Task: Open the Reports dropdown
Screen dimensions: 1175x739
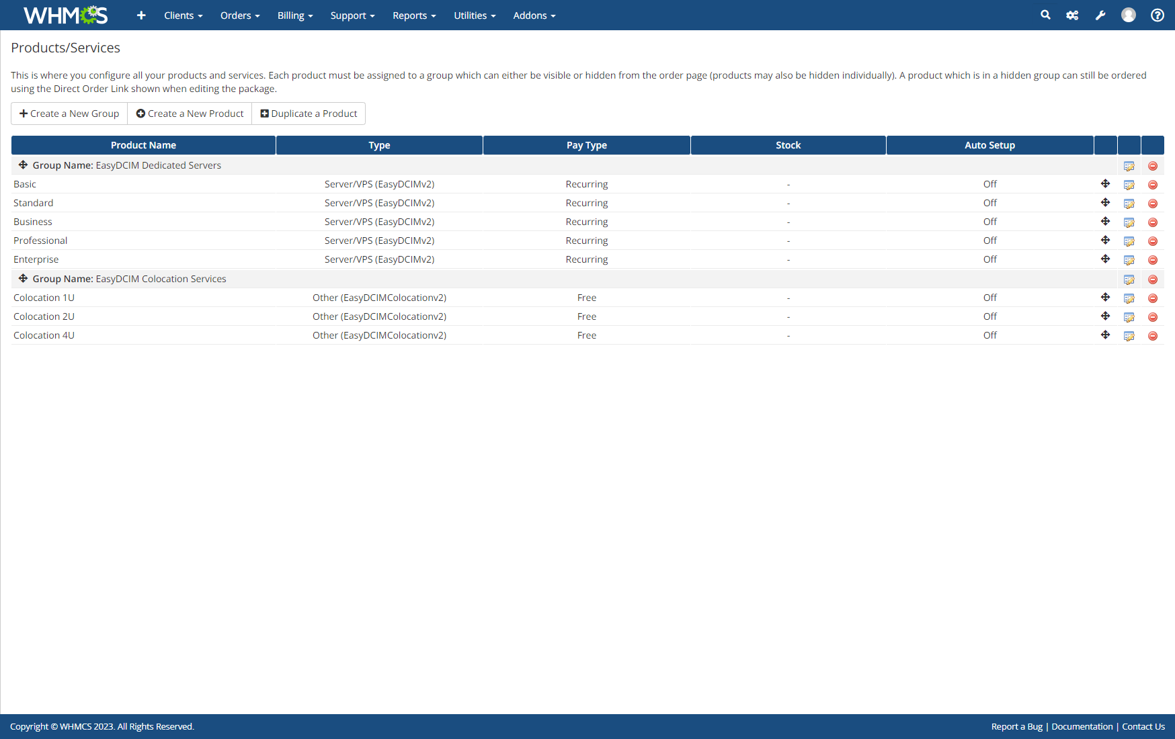Action: point(414,15)
